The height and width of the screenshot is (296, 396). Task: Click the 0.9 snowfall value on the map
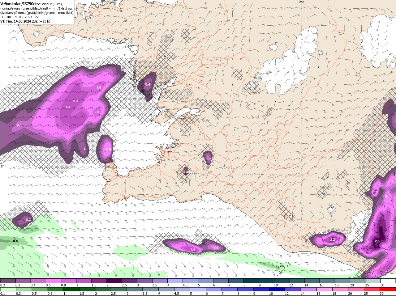97,112
